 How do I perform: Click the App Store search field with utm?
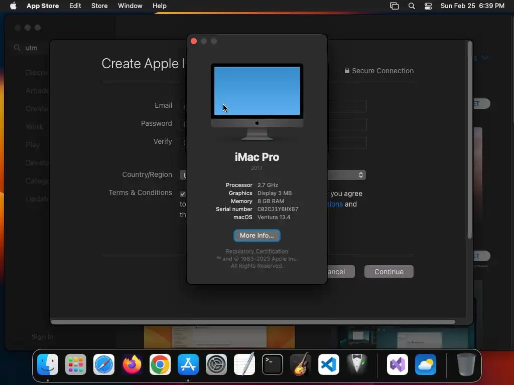[32, 48]
